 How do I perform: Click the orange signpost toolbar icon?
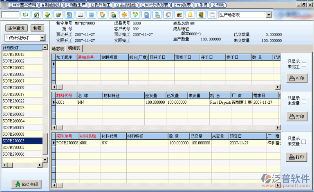point(124,15)
